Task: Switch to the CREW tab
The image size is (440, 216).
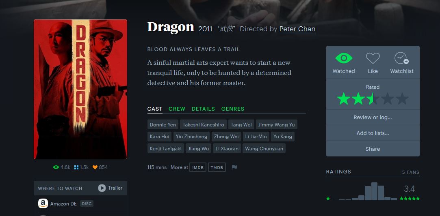Action: [x=177, y=109]
